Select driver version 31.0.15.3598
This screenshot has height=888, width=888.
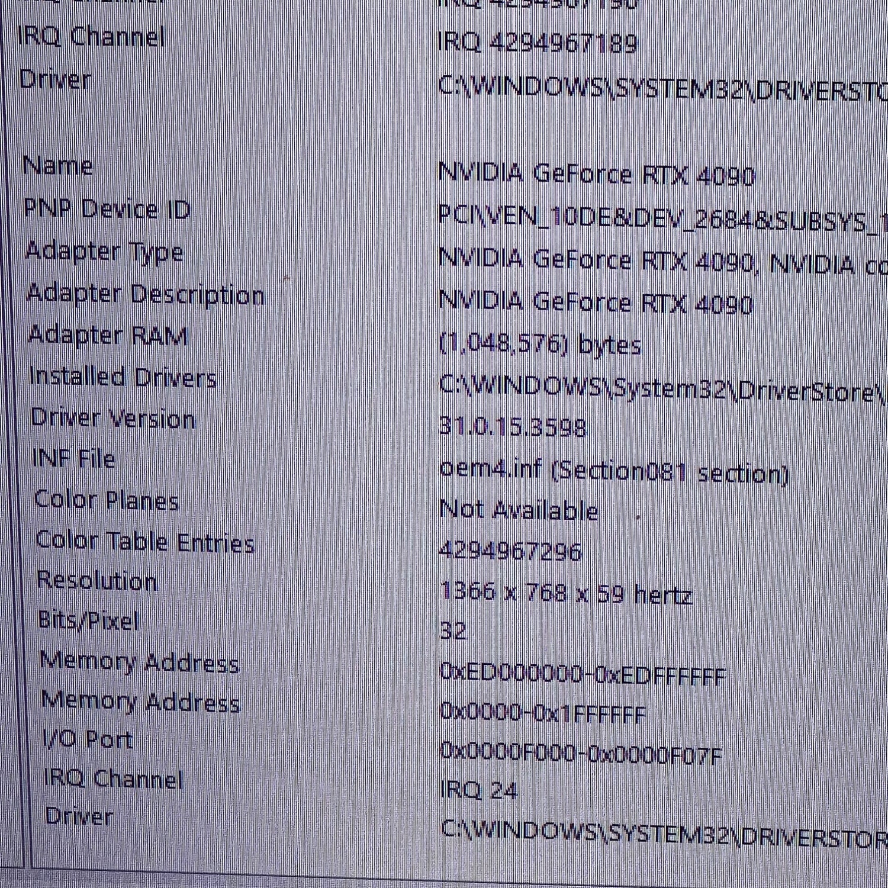[x=513, y=426]
